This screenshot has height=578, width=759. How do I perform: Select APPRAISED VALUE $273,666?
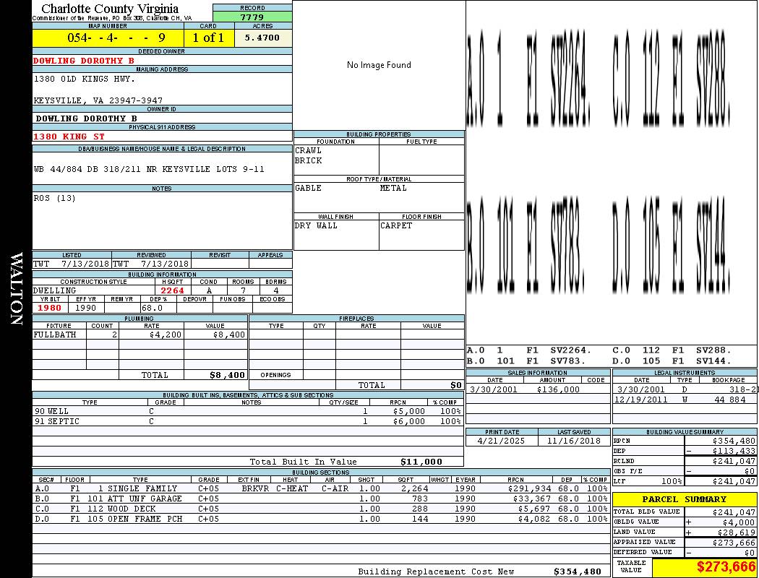click(734, 543)
